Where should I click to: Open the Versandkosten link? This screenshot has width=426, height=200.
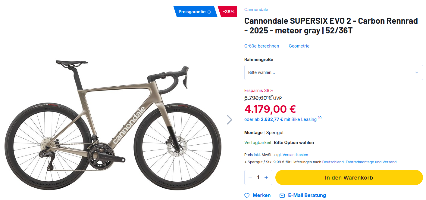click(295, 155)
